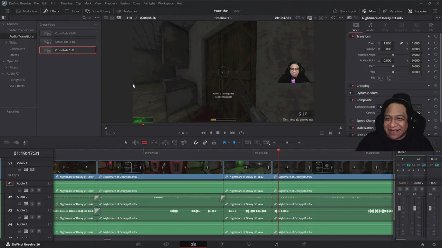Open the Media Pool panel
The image size is (442, 248).
(27, 11)
